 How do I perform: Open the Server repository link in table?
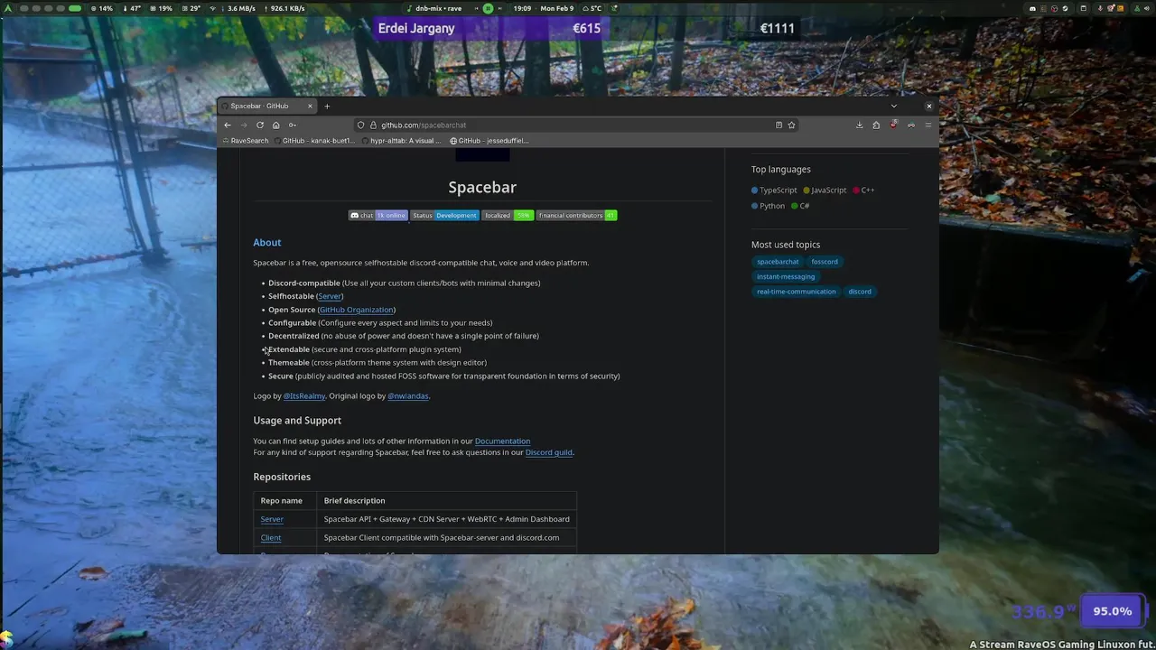(272, 519)
